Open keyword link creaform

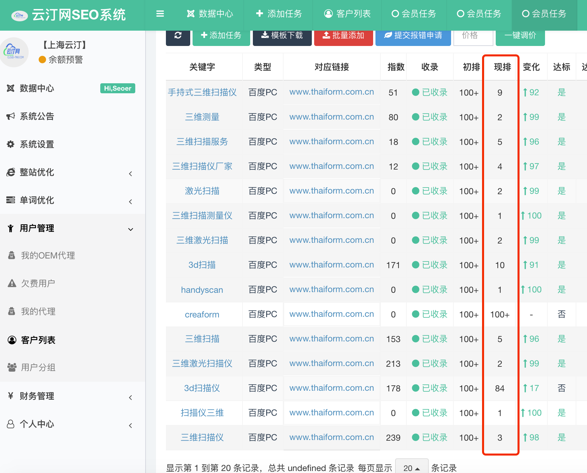(x=202, y=314)
